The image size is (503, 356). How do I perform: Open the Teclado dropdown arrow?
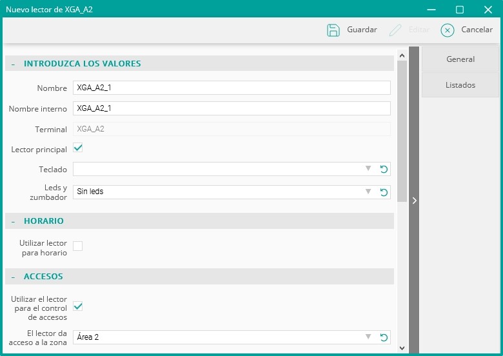pyautogui.click(x=368, y=168)
